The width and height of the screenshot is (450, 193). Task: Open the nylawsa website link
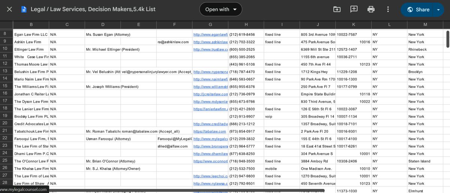pos(210,184)
